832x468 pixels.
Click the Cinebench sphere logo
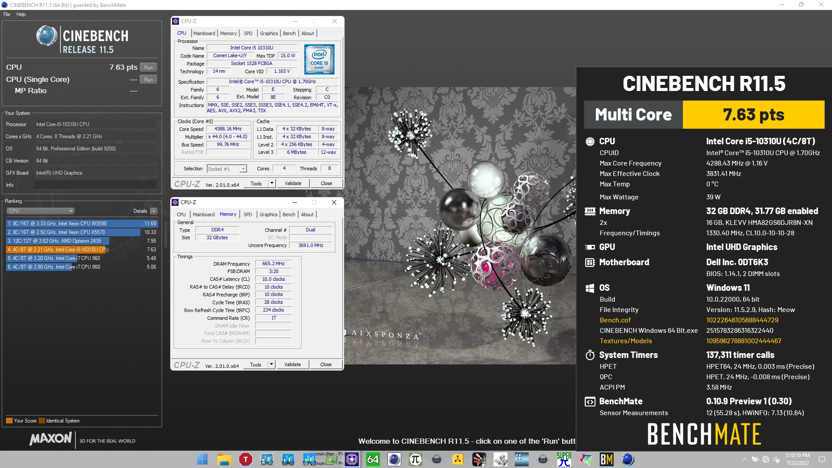tap(47, 36)
